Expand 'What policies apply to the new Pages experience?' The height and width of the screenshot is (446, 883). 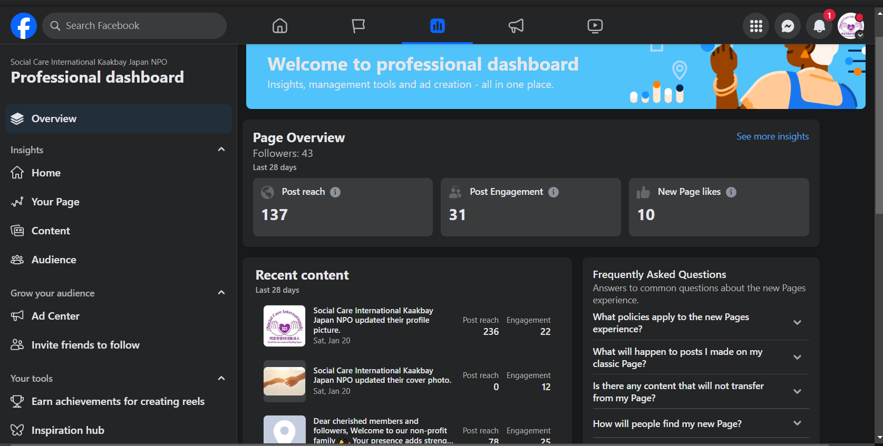pyautogui.click(x=798, y=323)
